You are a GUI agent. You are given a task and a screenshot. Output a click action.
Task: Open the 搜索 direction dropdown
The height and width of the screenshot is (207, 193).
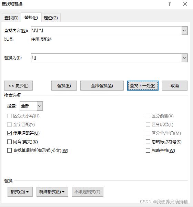[x=40, y=106]
